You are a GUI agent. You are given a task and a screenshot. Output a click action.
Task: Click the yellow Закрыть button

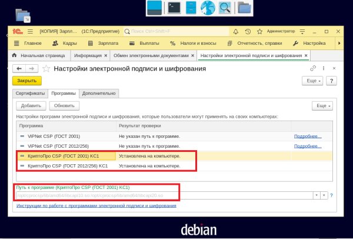[x=27, y=81]
